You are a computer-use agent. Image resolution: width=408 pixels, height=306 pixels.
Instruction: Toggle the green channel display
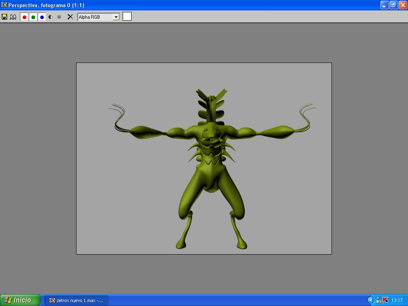pyautogui.click(x=33, y=17)
